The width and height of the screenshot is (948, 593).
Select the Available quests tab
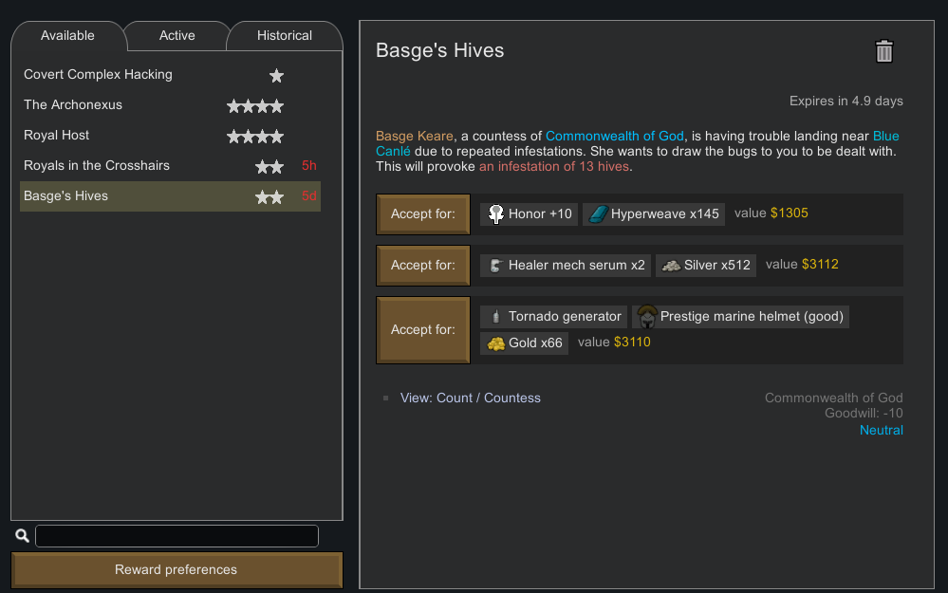pos(67,36)
